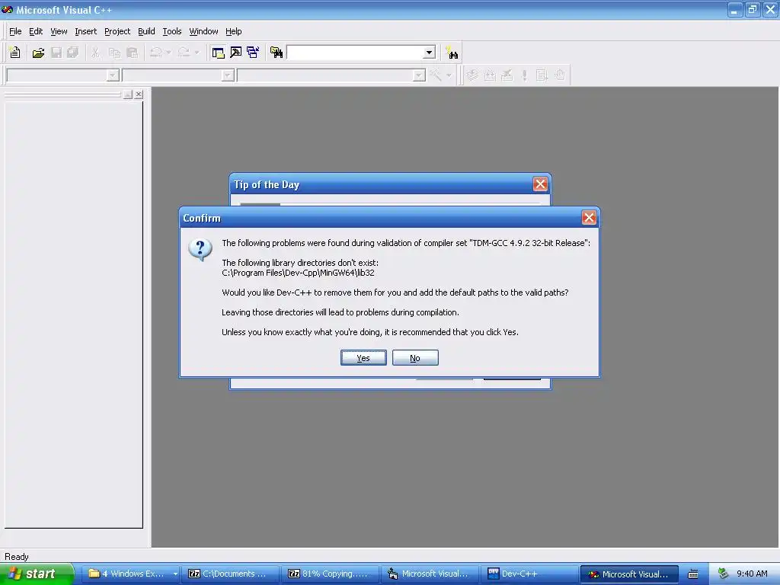Click the Cut scissors icon
This screenshot has height=585, width=780.
coord(95,53)
